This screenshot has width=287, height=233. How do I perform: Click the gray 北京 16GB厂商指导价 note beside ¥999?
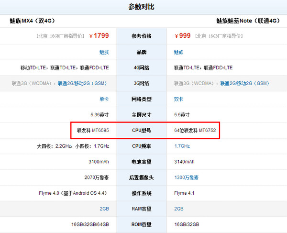tap(219, 36)
